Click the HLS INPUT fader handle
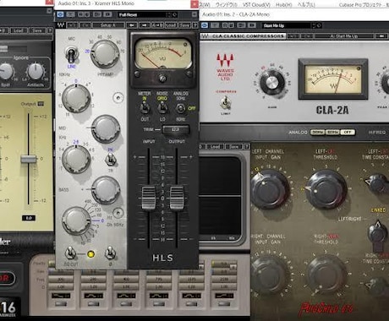The image size is (389, 321). (x=149, y=198)
